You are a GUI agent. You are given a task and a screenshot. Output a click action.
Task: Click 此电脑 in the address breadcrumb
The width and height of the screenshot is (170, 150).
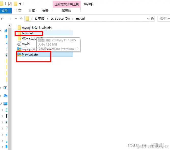[x=40, y=19]
